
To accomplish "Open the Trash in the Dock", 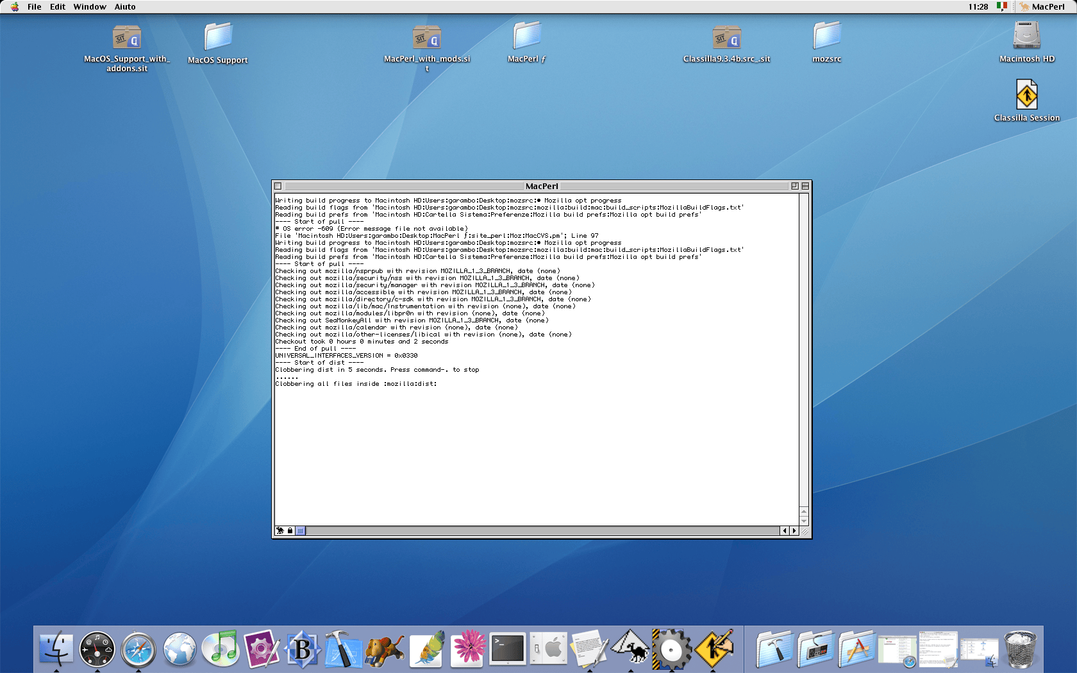I will click(x=1021, y=649).
